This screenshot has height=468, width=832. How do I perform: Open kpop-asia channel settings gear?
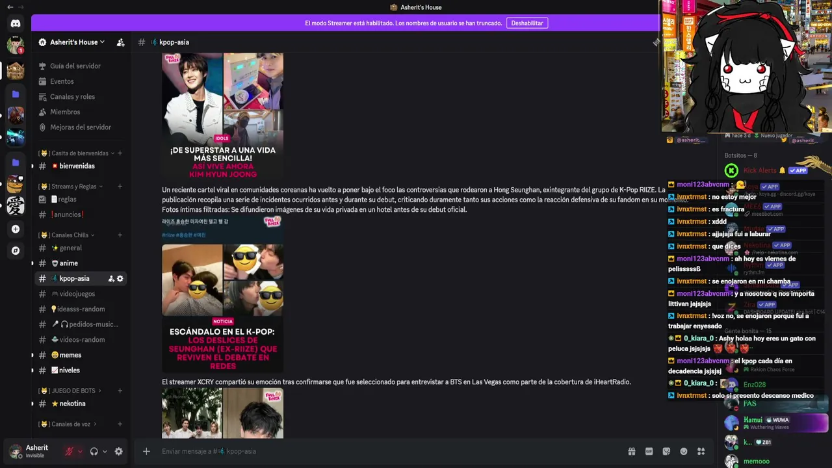pyautogui.click(x=120, y=279)
